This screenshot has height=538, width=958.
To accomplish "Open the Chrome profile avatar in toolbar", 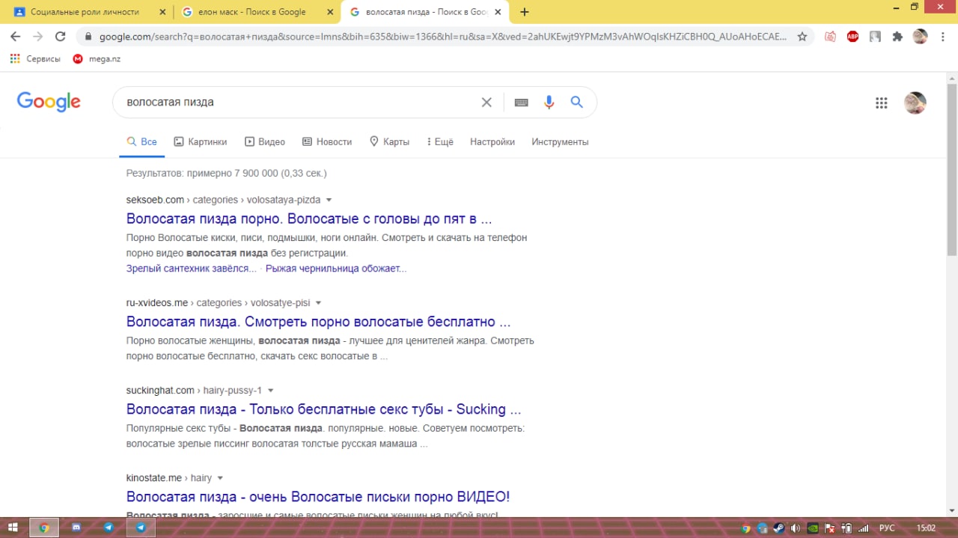I will (920, 36).
